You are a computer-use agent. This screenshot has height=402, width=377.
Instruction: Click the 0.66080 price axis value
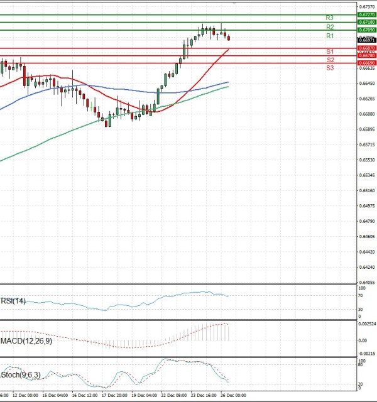(367, 114)
